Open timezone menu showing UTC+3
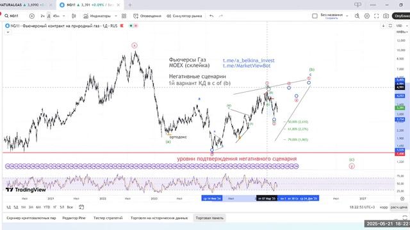 coord(362,207)
